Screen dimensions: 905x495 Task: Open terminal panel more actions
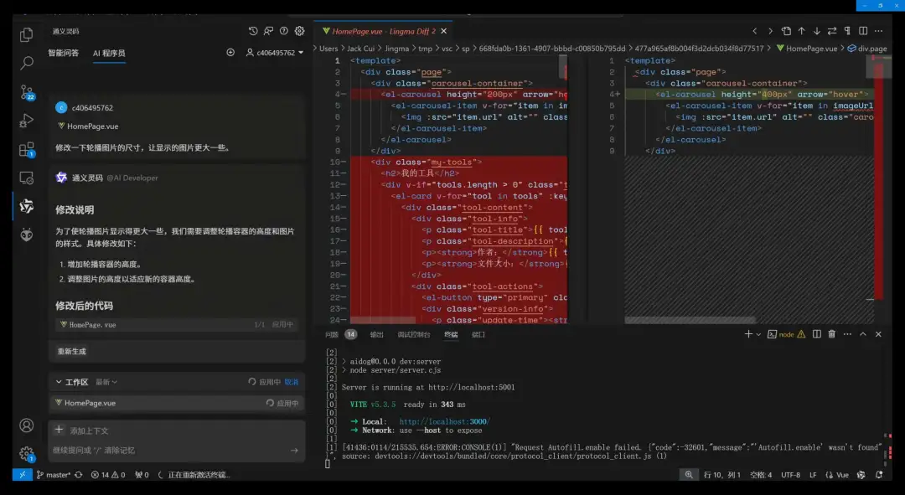pos(847,334)
